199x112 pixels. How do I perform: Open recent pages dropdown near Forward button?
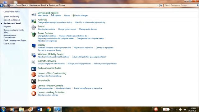coord(8,5)
